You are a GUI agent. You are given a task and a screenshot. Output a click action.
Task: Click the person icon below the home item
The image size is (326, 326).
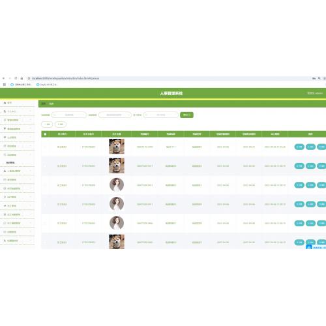pos(5,111)
